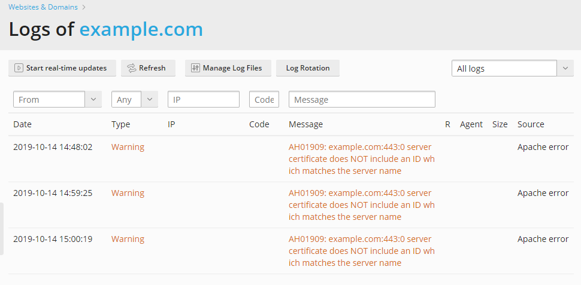Viewport: 581px width, 285px height.
Task: Click the Start real-time updates play icon
Action: coord(19,68)
